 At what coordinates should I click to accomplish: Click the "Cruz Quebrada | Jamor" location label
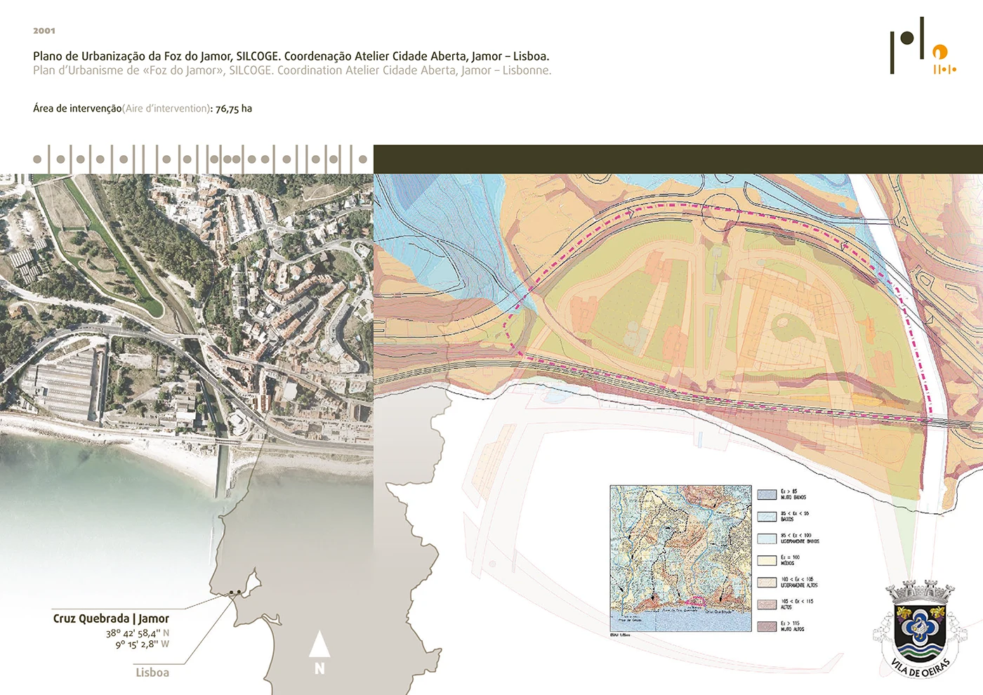pos(111,618)
